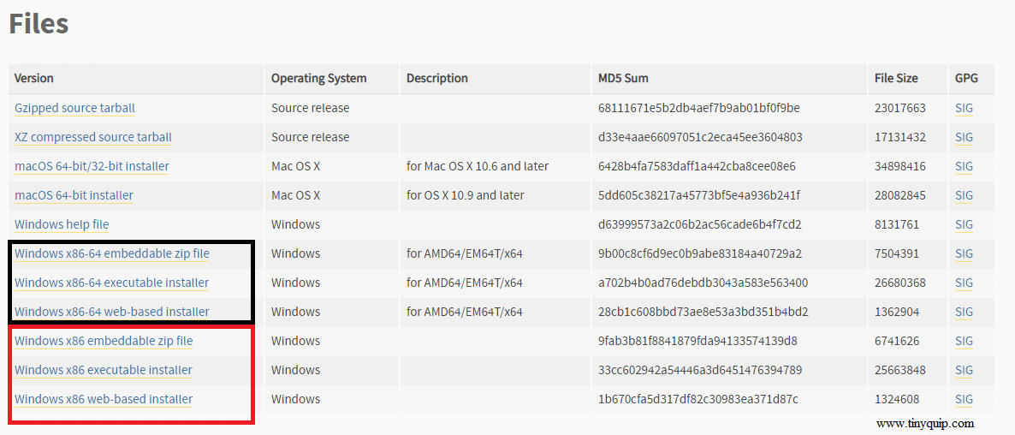The image size is (1015, 435).
Task: Open SIG link for Gzipped source tarball
Action: tap(964, 108)
